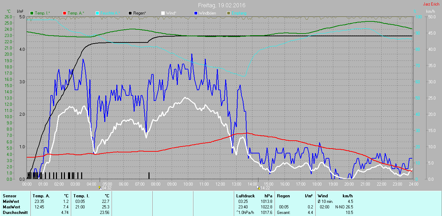Click the blue Windböen legend swatch

point(196,13)
